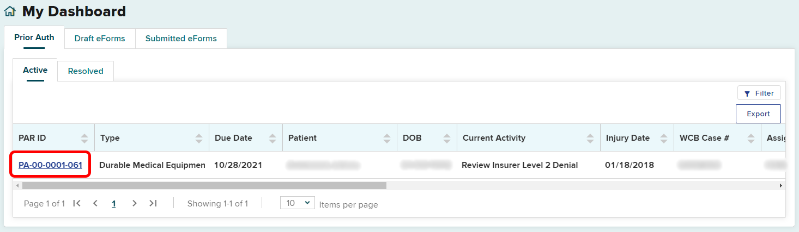
Task: Go to first page arrow
Action: [77, 203]
